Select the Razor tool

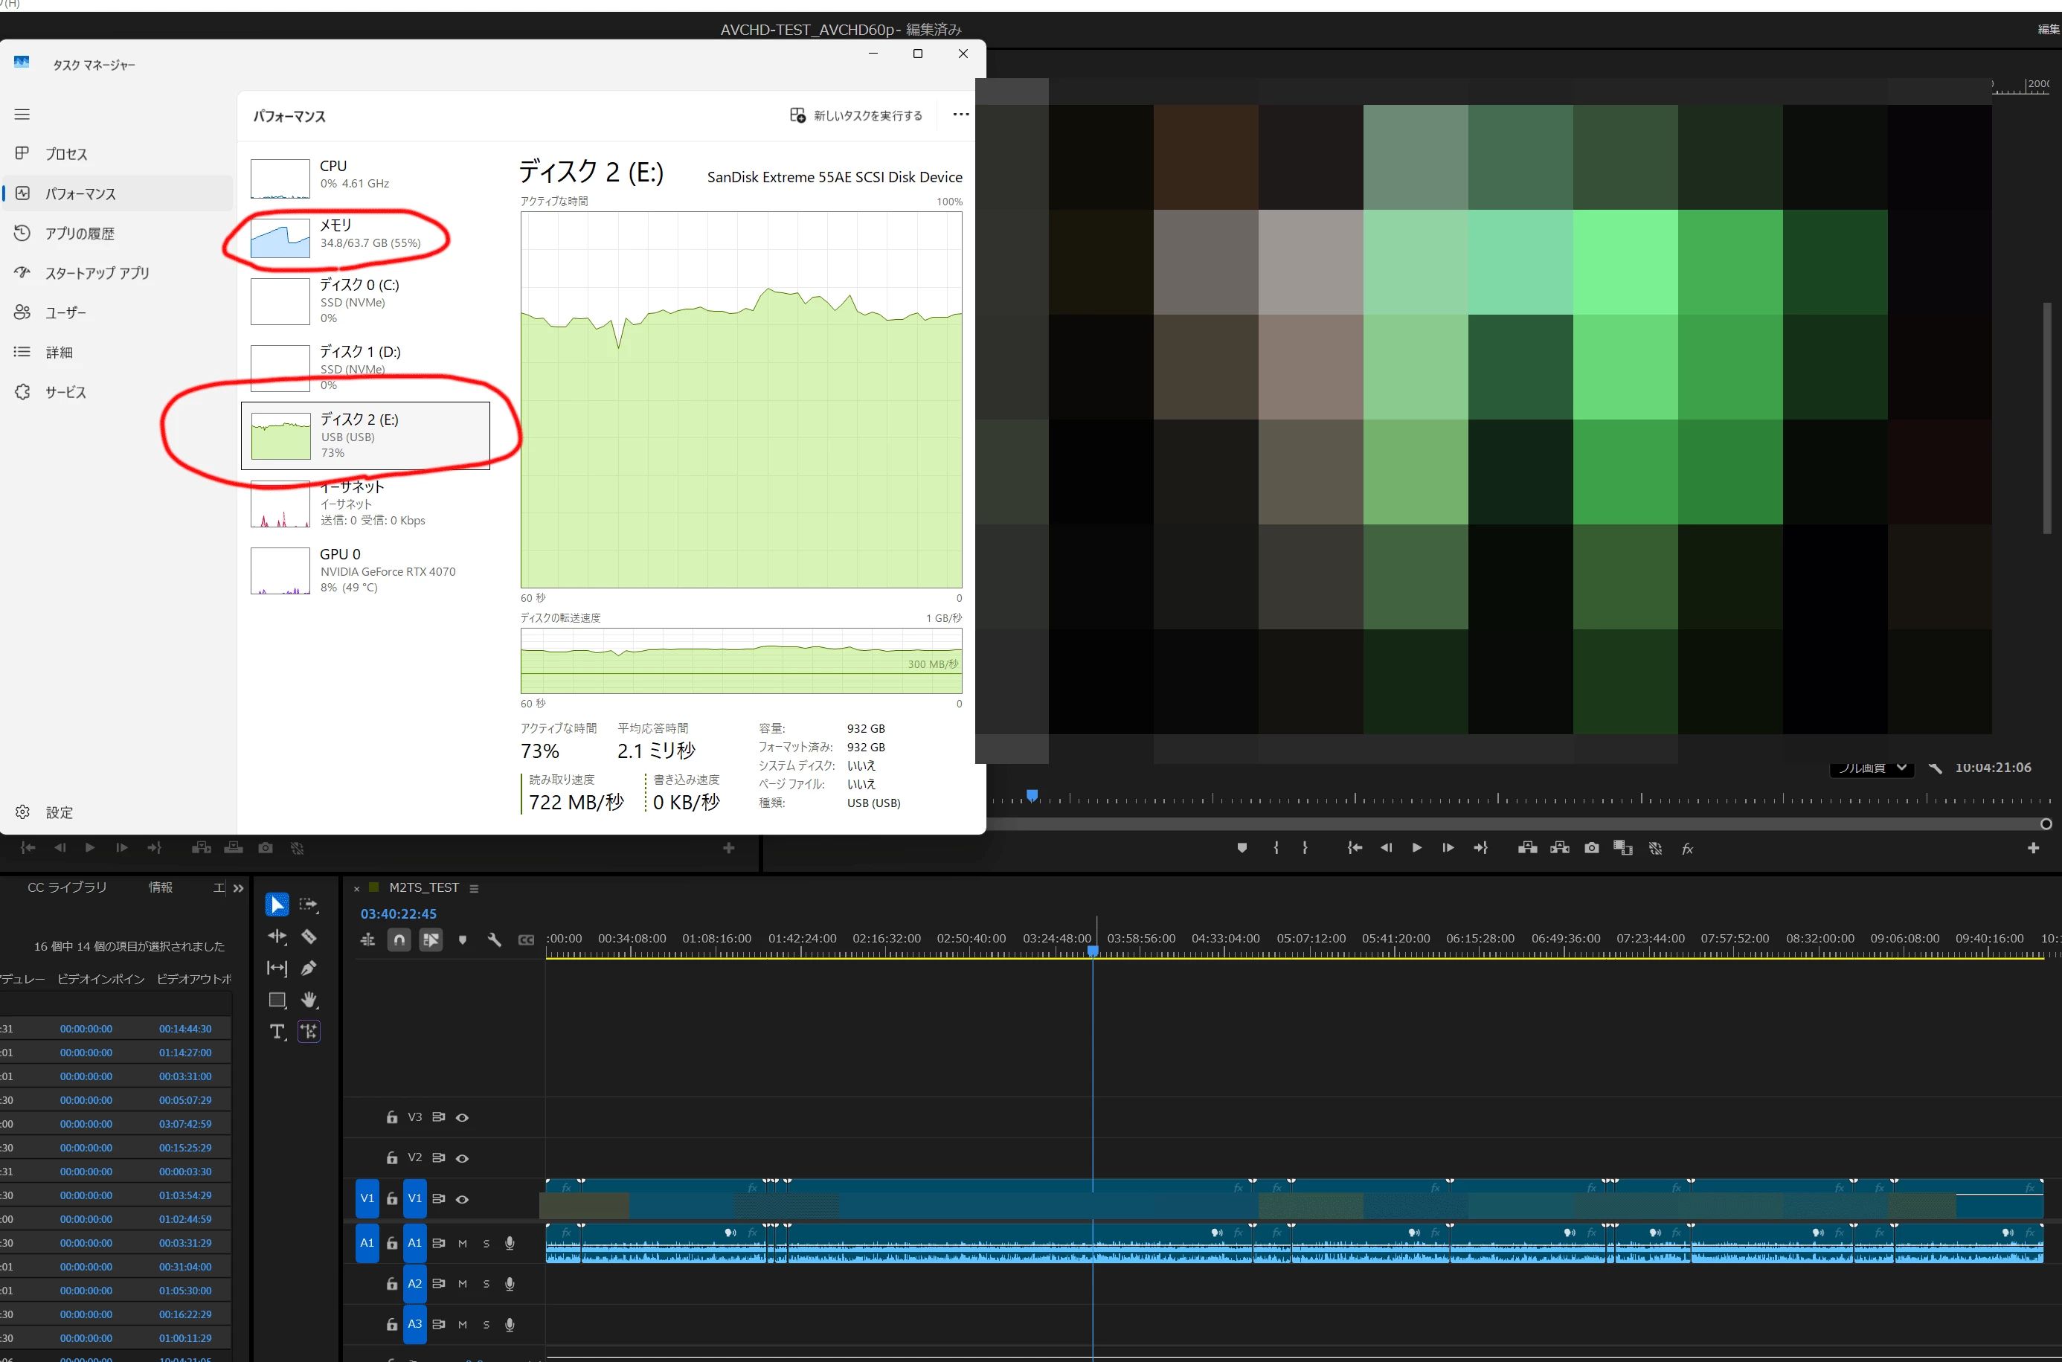pos(309,937)
